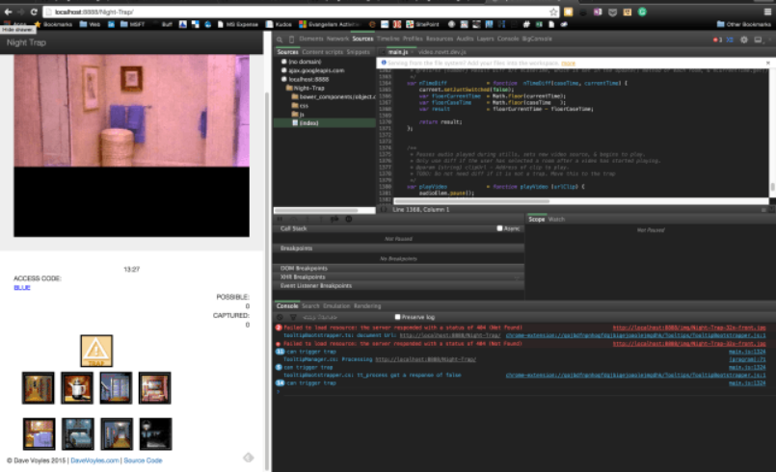The height and width of the screenshot is (472, 776).
Task: Bookmark page with the star icon
Action: (551, 12)
